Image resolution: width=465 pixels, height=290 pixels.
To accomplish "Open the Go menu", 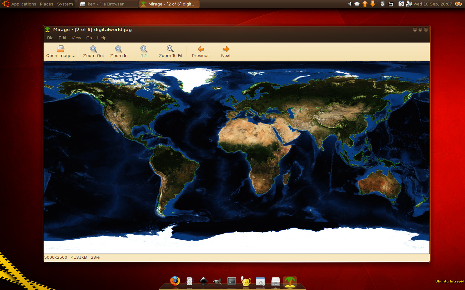I will [89, 38].
